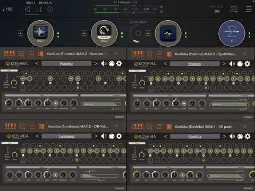The height and width of the screenshot is (191, 255).
Task: Close the Koshiba (Yoshino) plugin window
Action: tap(244, 54)
